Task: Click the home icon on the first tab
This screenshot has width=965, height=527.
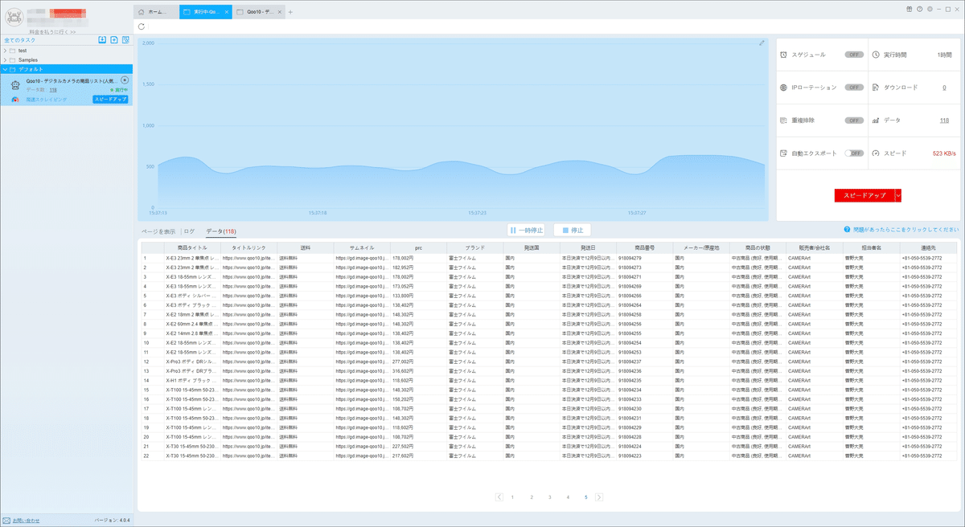Action: pos(142,12)
